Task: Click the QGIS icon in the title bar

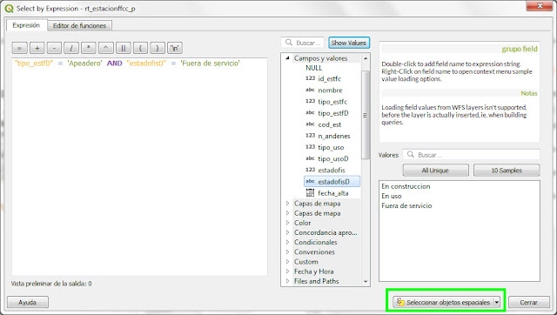Action: point(10,8)
